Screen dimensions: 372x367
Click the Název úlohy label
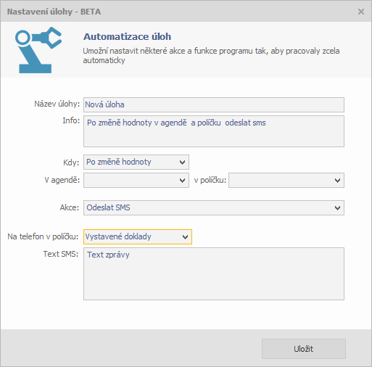(57, 104)
